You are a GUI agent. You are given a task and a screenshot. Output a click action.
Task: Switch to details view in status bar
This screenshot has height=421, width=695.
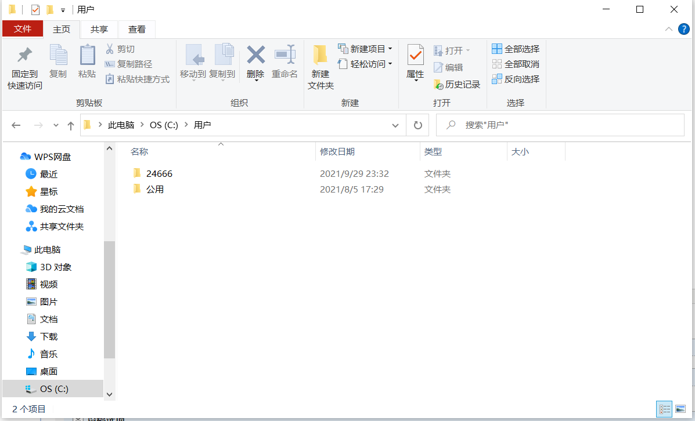(x=664, y=409)
